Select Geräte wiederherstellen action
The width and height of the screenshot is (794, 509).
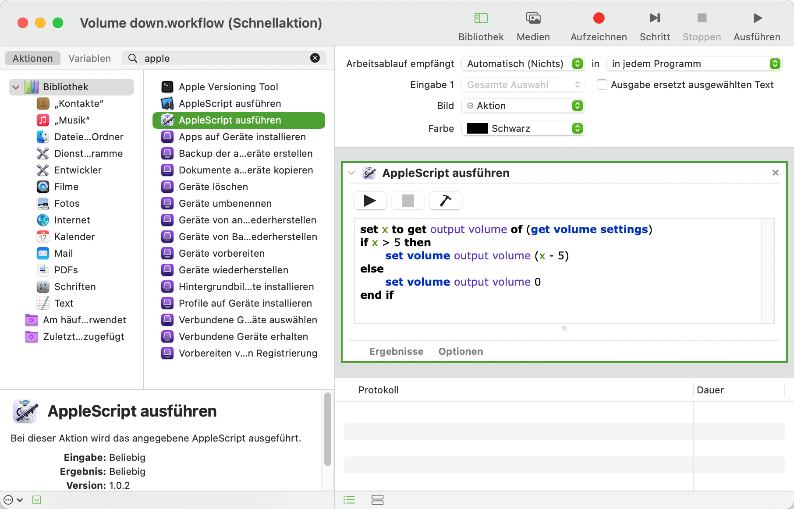click(239, 270)
